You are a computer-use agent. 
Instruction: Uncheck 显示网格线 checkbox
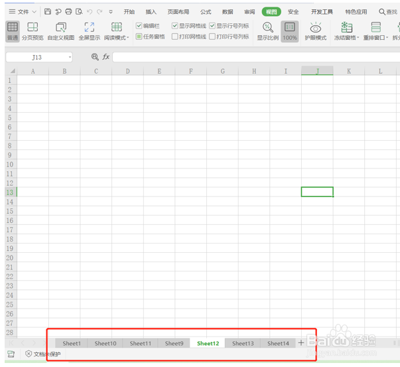pos(174,26)
